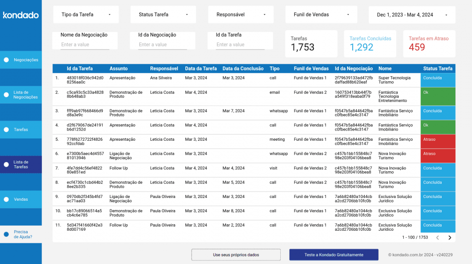Focus the Id da Tarefa input field

(240, 45)
